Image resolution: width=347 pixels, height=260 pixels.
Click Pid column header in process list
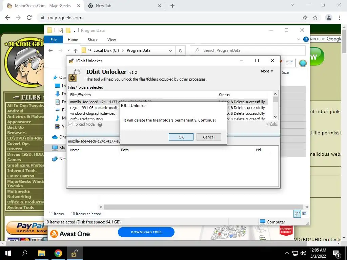(262, 150)
